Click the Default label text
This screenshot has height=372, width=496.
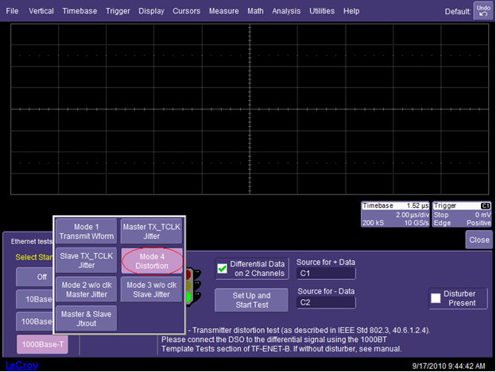tap(457, 12)
